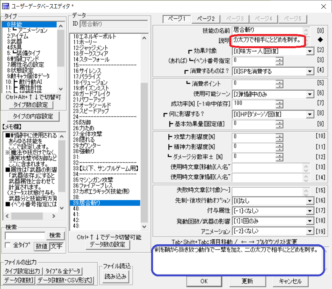Toggle the 数値 search mode button
Screen dimensions: 332x289
42,246
